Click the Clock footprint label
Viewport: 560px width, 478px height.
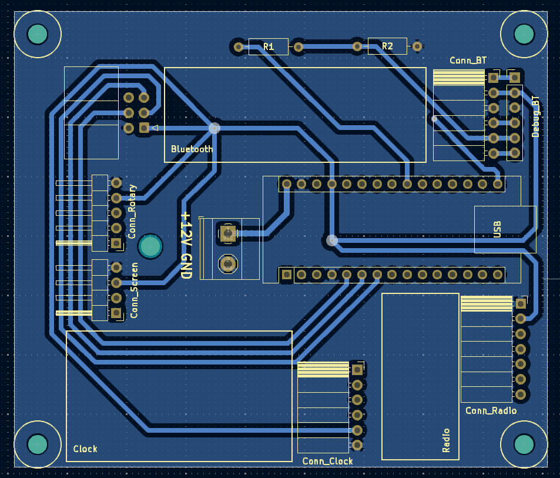pos(85,449)
